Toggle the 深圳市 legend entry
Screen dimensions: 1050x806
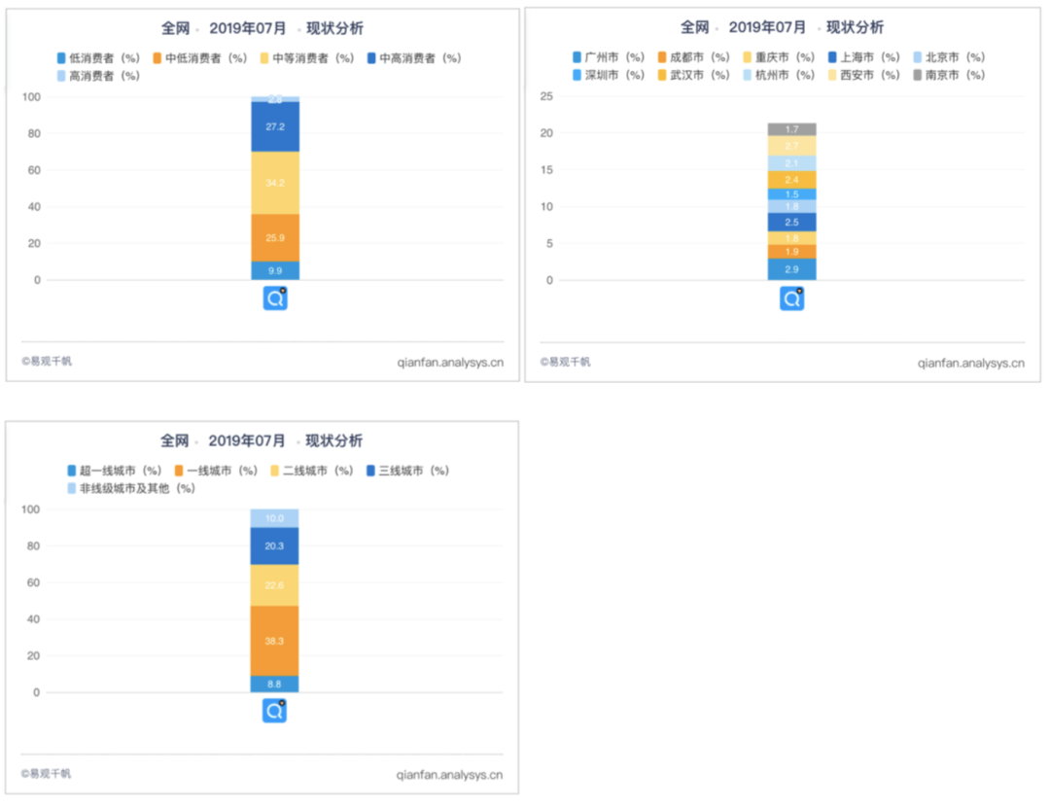tap(609, 75)
